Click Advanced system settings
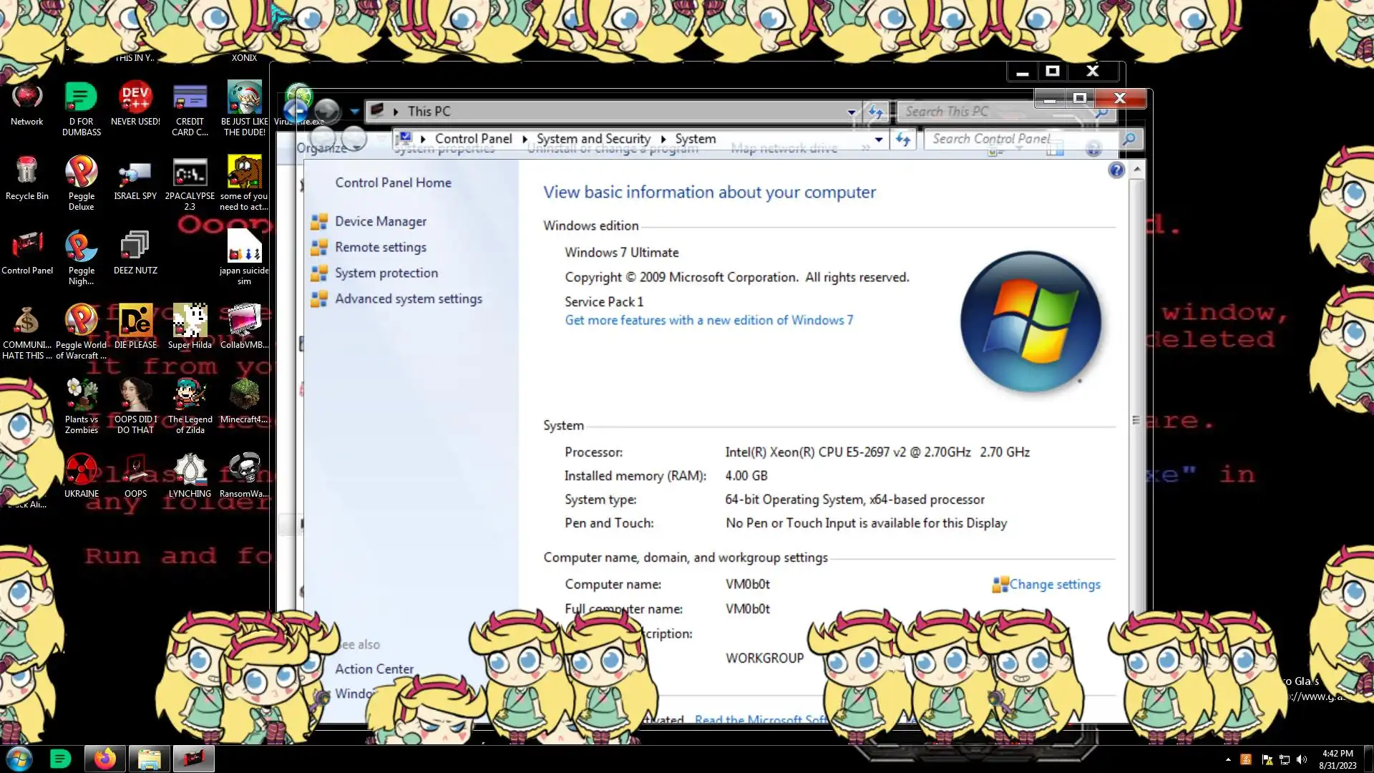This screenshot has height=773, width=1374. coord(408,299)
